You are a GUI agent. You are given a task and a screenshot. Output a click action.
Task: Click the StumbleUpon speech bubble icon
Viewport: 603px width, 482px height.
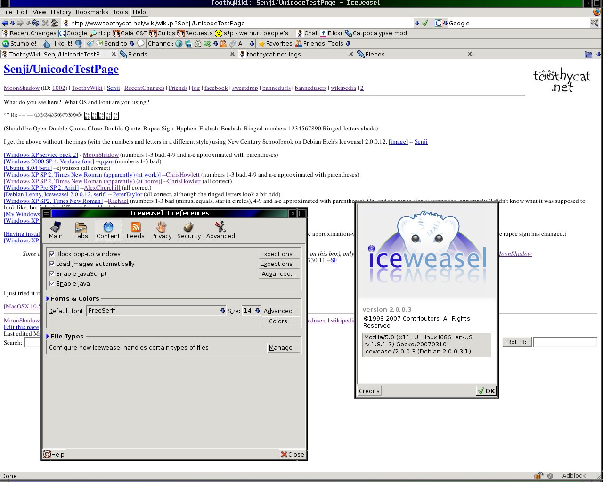coord(140,44)
